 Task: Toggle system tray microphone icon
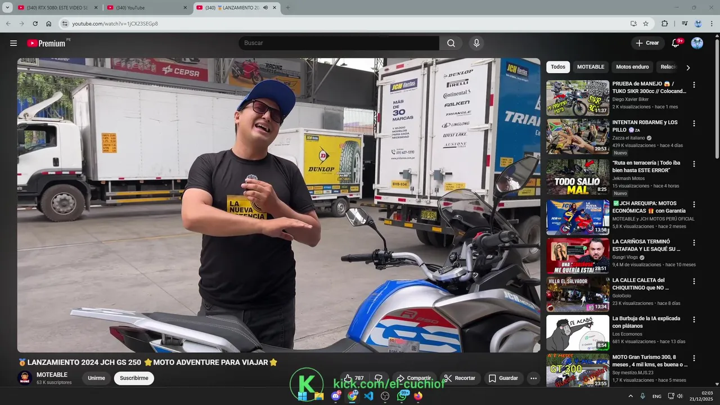pos(642,396)
